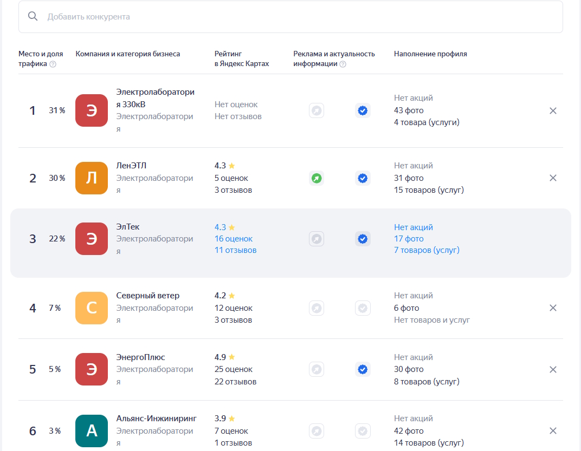Click 'Нет товаров и услуг' for Северный ветер
Image resolution: width=581 pixels, height=451 pixels.
tap(431, 320)
